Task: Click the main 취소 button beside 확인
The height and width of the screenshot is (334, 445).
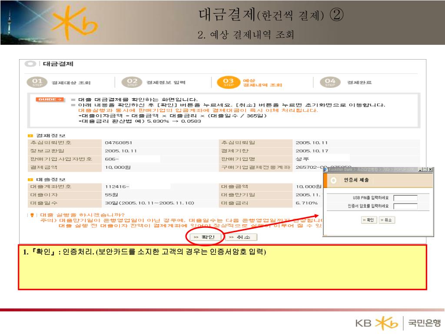Action: 241,237
